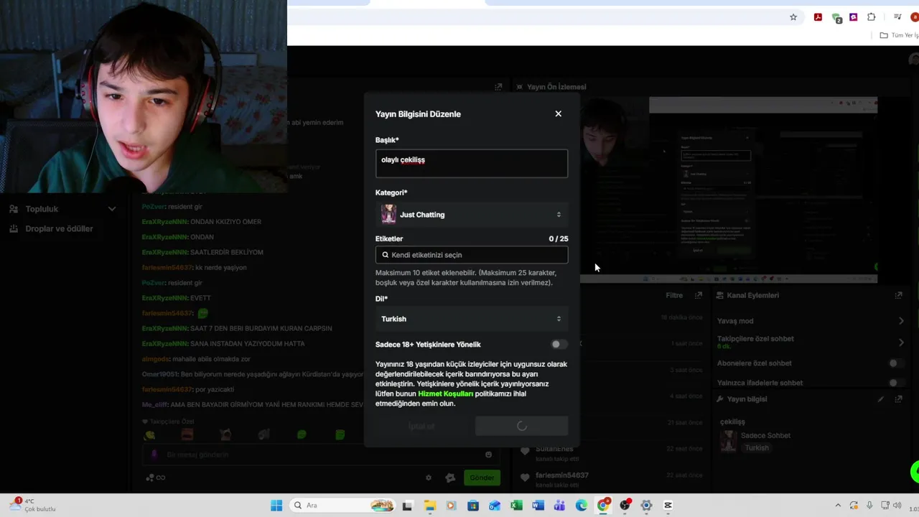Click the Turkish tag under Yayın bilgisi

click(x=757, y=448)
